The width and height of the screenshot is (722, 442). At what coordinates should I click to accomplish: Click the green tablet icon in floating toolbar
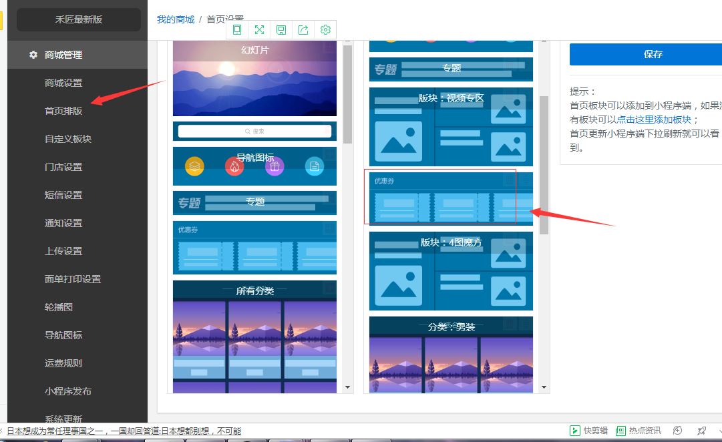[237, 29]
